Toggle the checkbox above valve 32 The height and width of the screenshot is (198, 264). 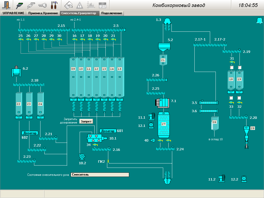click(239, 98)
